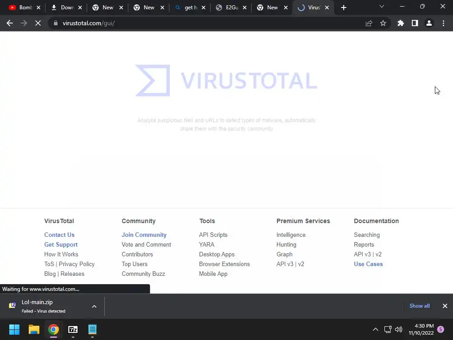
Task: Open the Intelligence premium service link
Action: coord(291,235)
